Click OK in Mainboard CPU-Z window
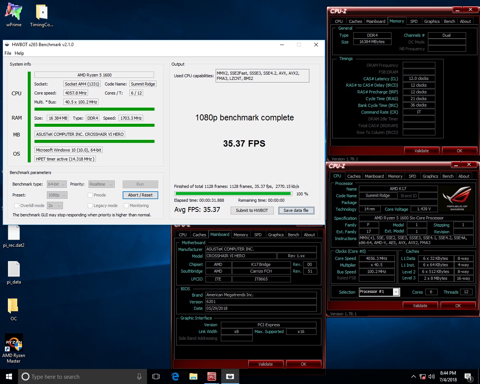480x384 pixels. (303, 364)
